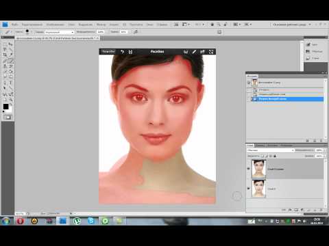Hide the top copy layer
Viewport: 329px width, 246px height.
click(249, 169)
